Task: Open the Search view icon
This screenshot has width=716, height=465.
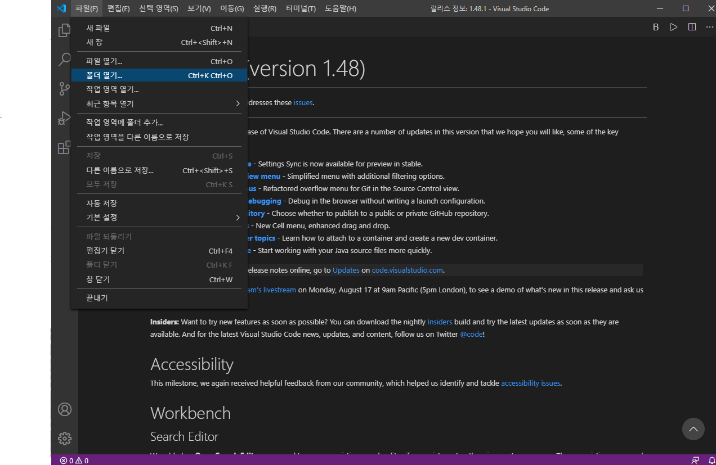Action: [x=64, y=59]
